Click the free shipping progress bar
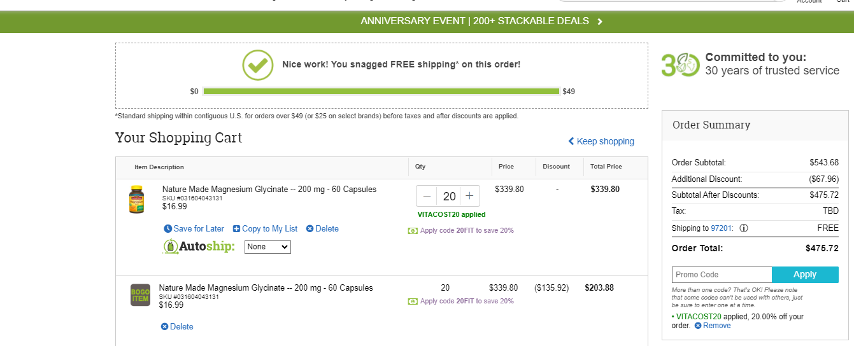 pyautogui.click(x=381, y=92)
